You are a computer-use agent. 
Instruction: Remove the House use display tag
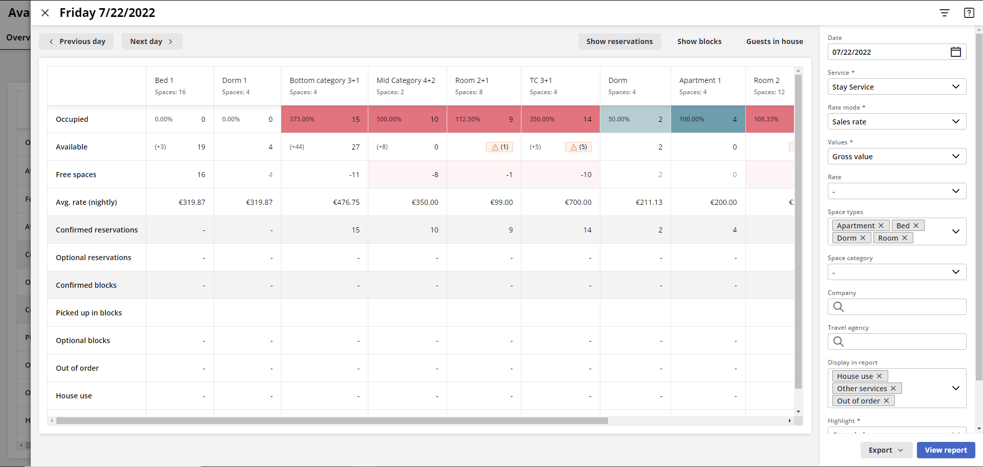(x=880, y=376)
